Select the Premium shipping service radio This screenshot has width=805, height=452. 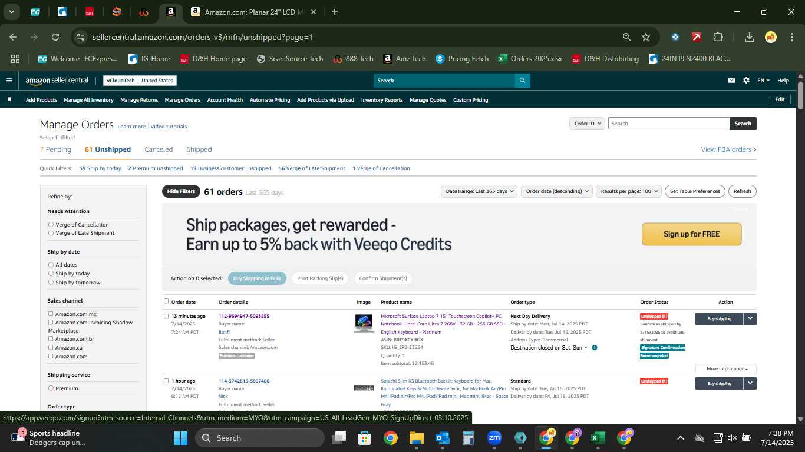pyautogui.click(x=51, y=388)
